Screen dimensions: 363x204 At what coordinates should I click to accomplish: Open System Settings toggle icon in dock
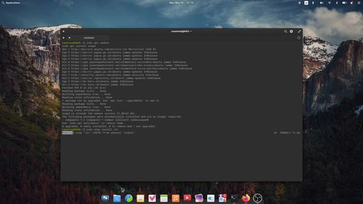coord(210,198)
